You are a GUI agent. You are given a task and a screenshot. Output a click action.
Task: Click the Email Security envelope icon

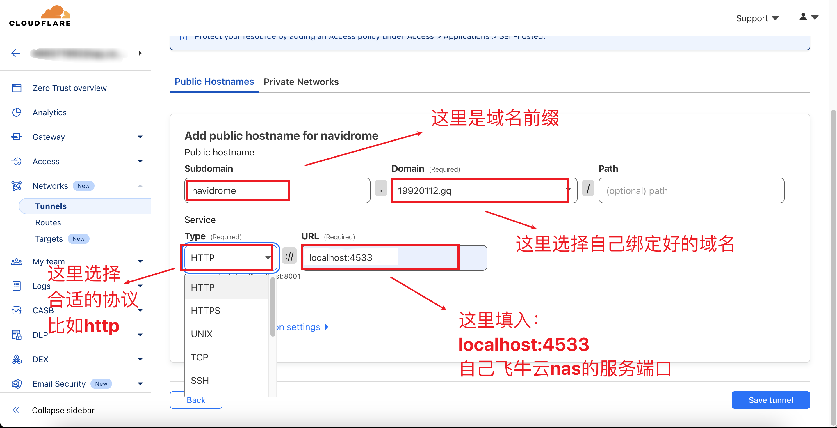click(17, 384)
